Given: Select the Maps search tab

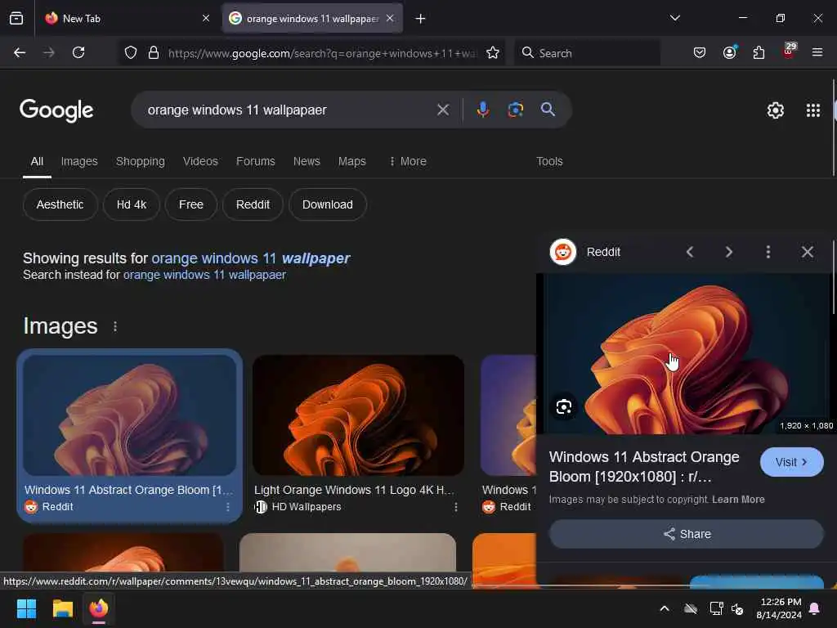Looking at the screenshot, I should click(351, 161).
